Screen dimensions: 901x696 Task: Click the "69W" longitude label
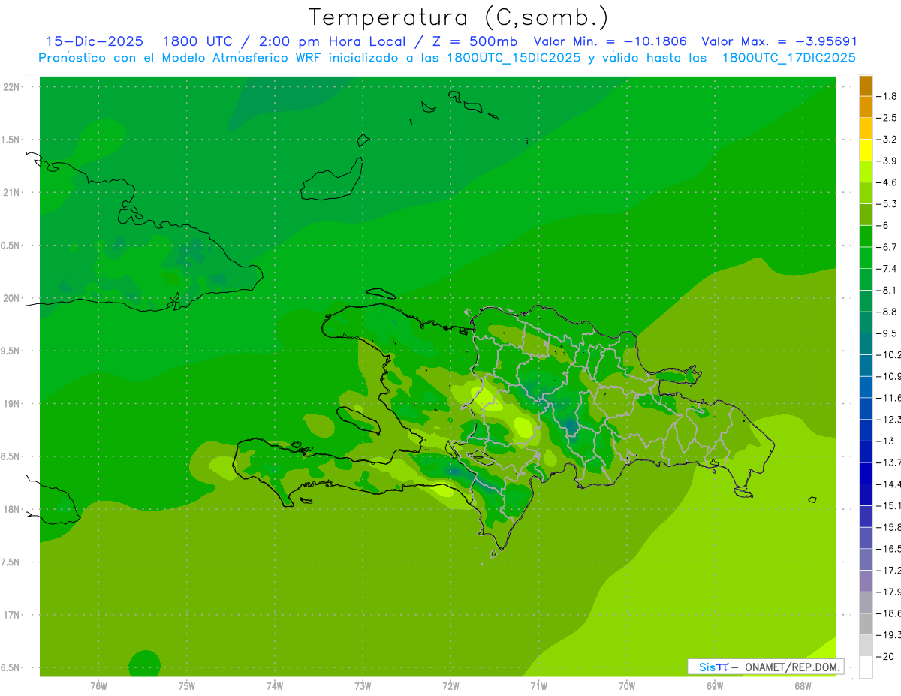point(715,685)
